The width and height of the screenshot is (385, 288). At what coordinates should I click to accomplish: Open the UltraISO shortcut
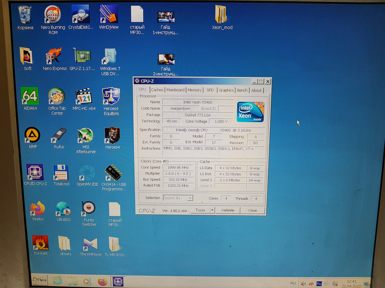pos(64,211)
